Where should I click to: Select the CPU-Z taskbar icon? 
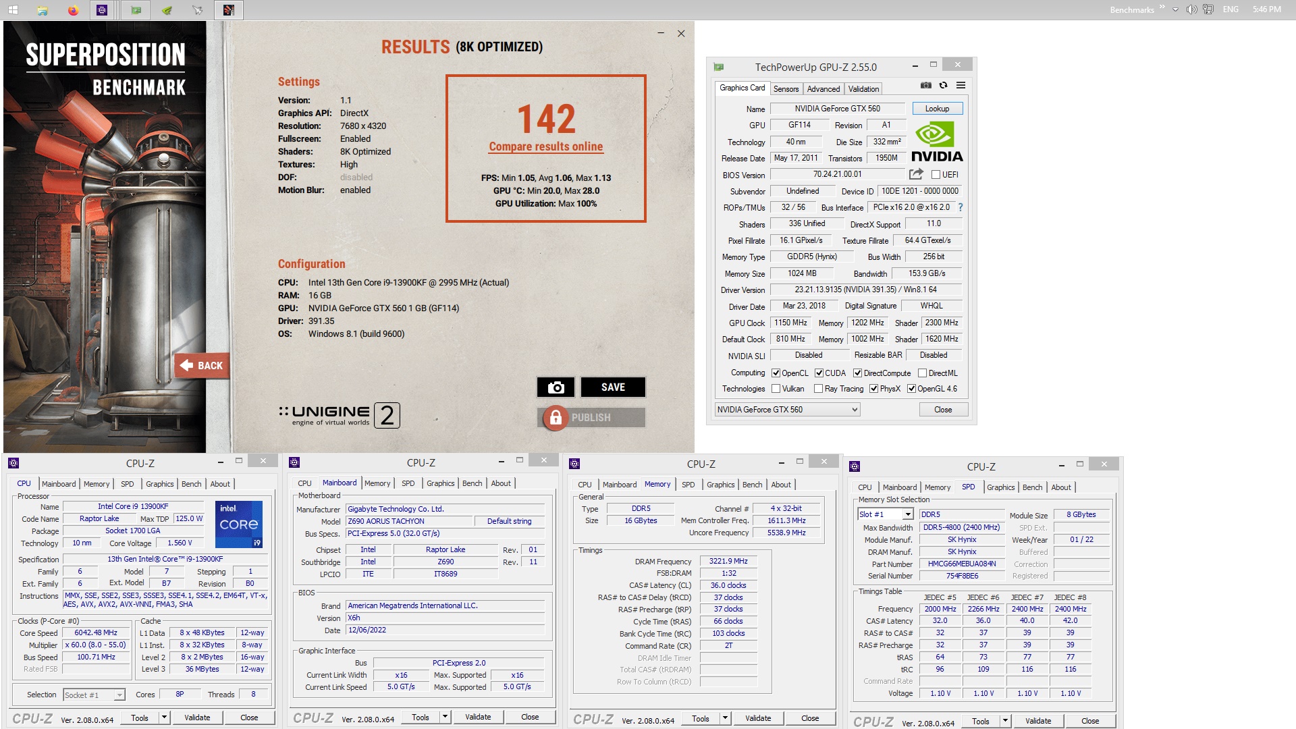[102, 10]
